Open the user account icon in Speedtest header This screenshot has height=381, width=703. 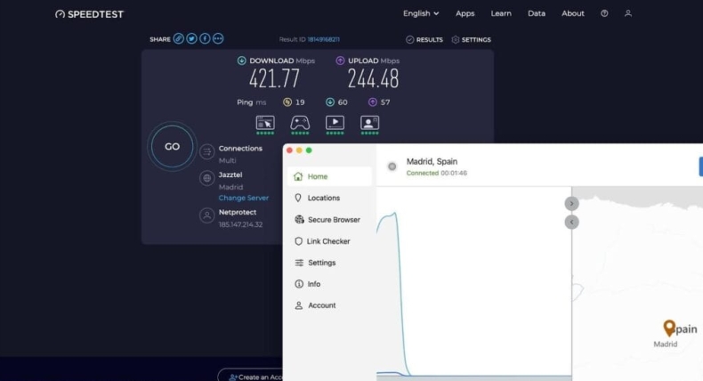coord(628,13)
